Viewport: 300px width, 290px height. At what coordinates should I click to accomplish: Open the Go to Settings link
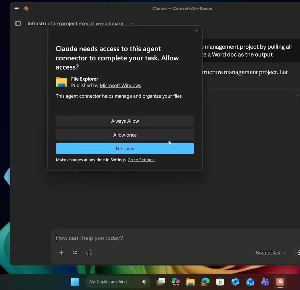pos(141,160)
